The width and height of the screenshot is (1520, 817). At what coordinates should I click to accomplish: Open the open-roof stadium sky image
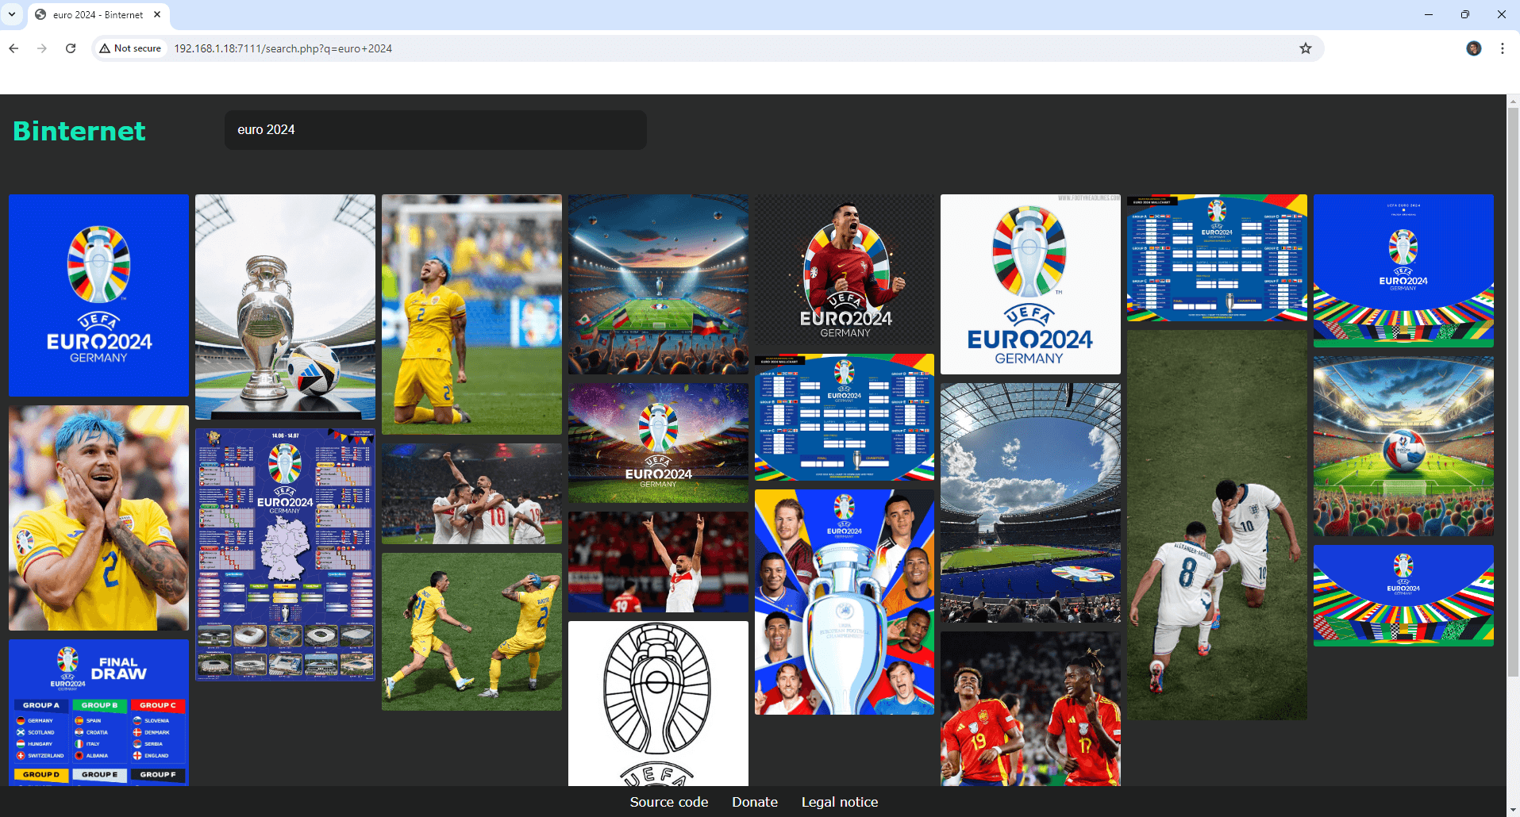tap(1030, 503)
